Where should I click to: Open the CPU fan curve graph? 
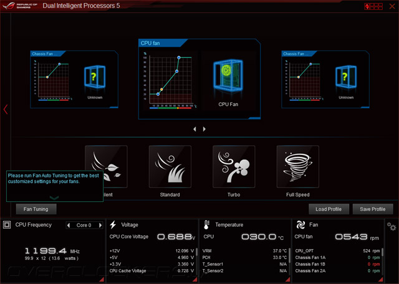point(170,79)
